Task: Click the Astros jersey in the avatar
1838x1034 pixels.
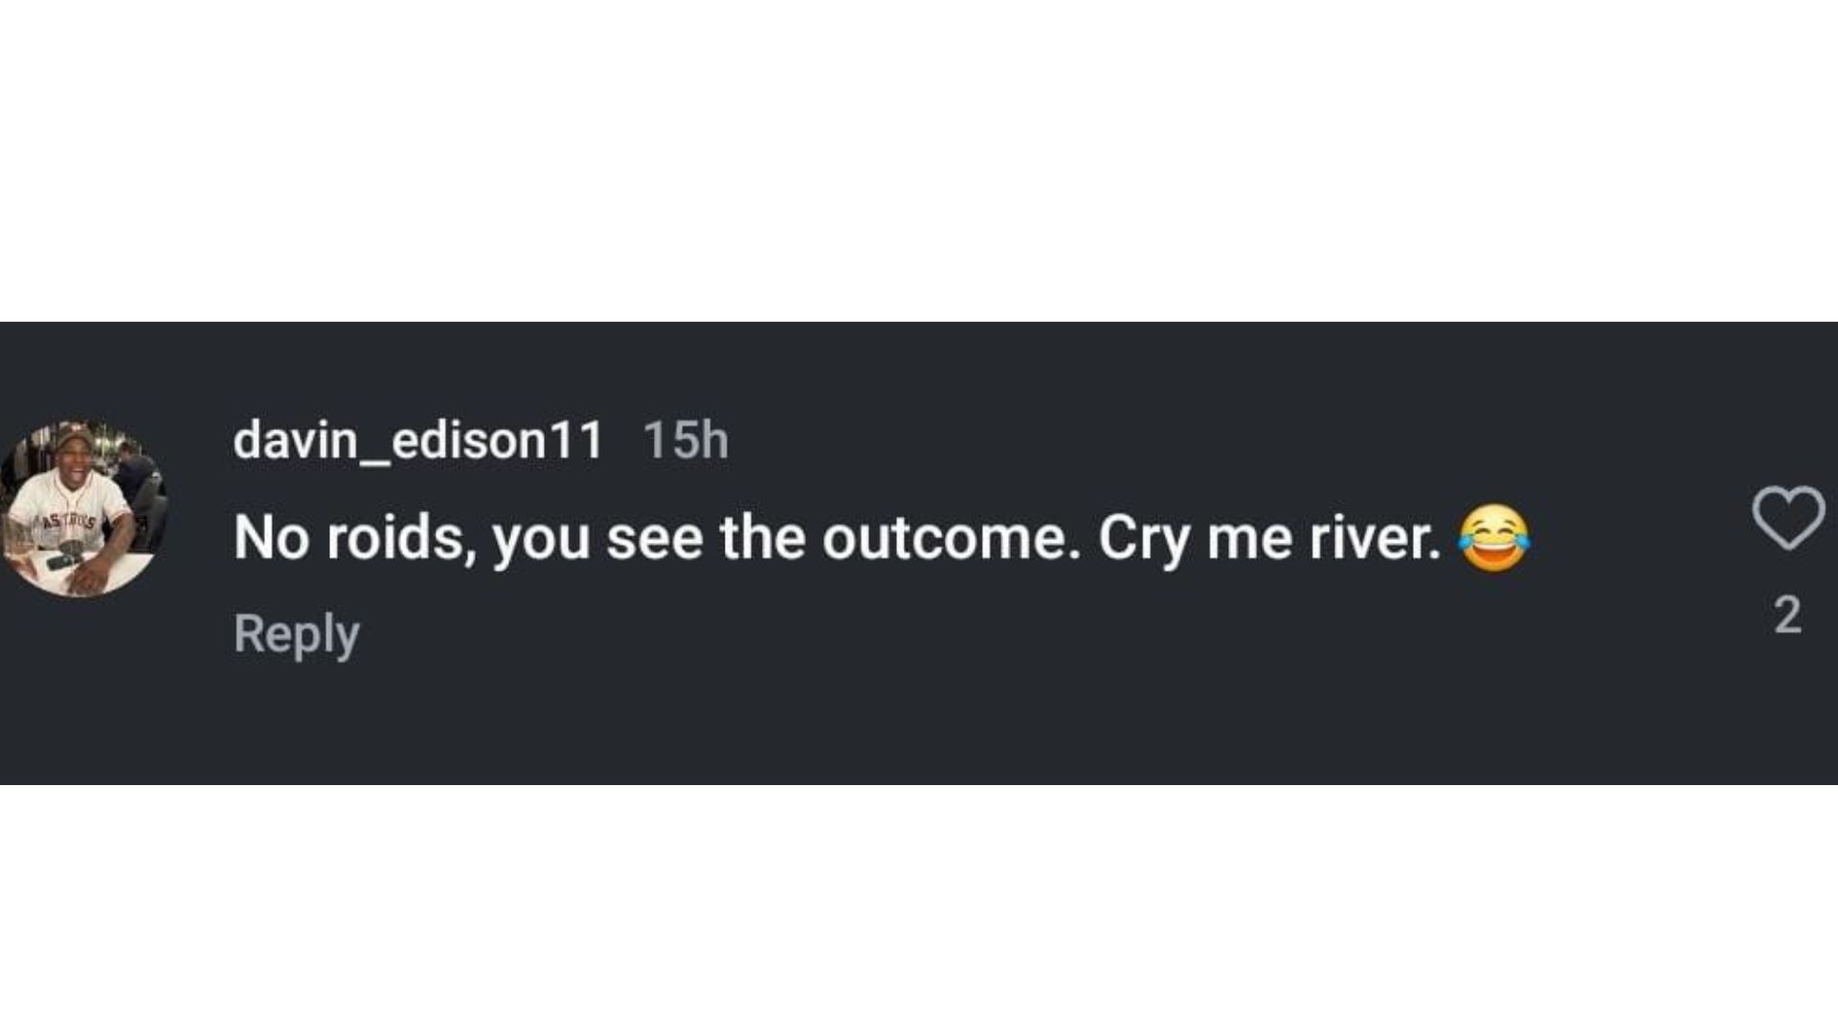Action: tap(72, 522)
